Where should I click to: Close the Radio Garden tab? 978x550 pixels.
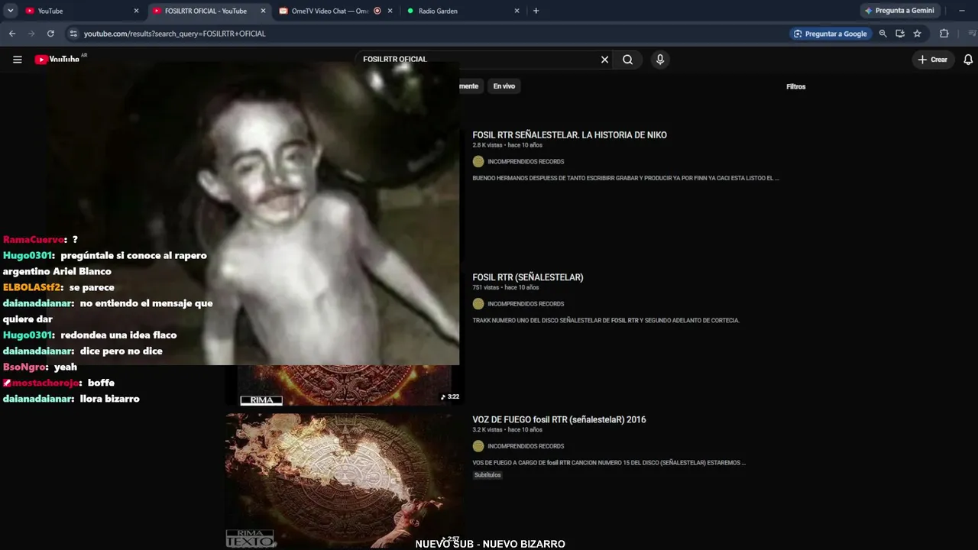pos(517,11)
